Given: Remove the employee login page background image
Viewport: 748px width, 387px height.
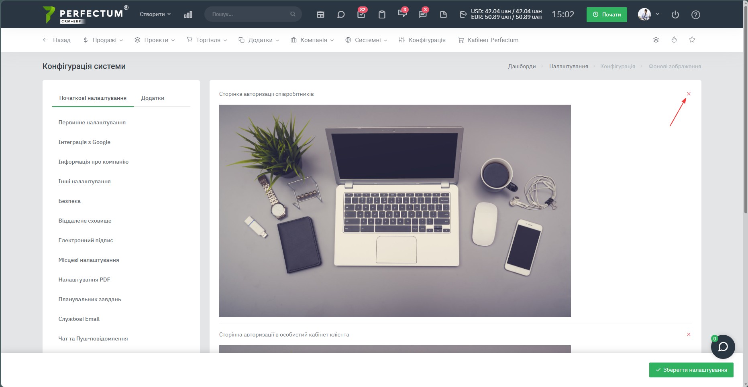Looking at the screenshot, I should point(689,94).
